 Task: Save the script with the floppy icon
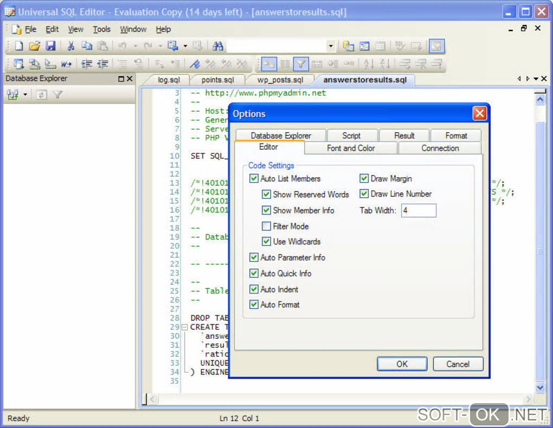[50, 46]
